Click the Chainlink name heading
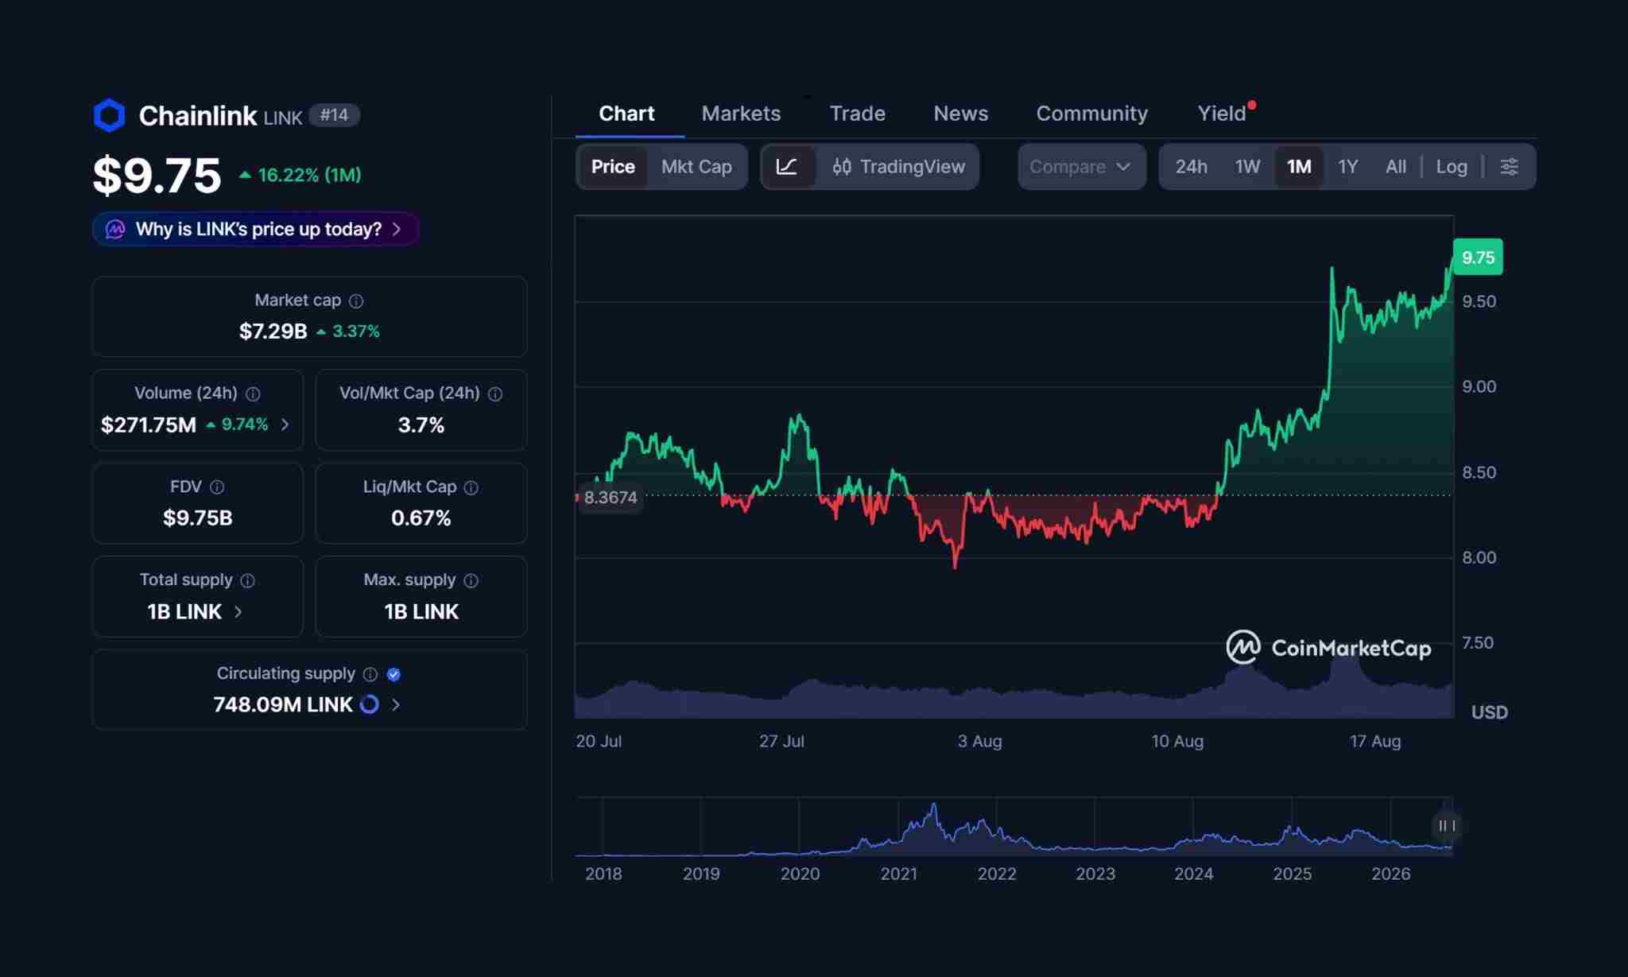 pos(197,115)
